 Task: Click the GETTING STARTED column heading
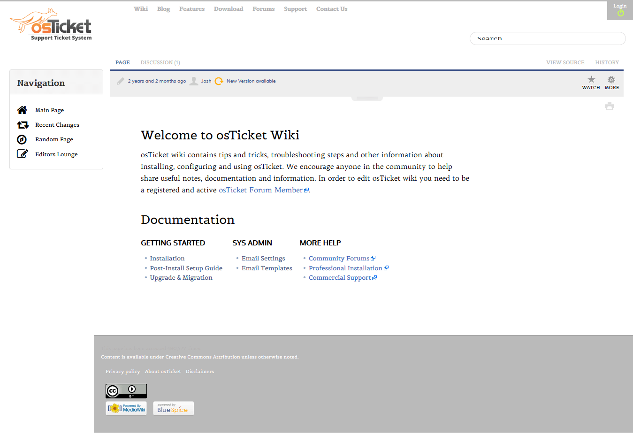(x=173, y=243)
